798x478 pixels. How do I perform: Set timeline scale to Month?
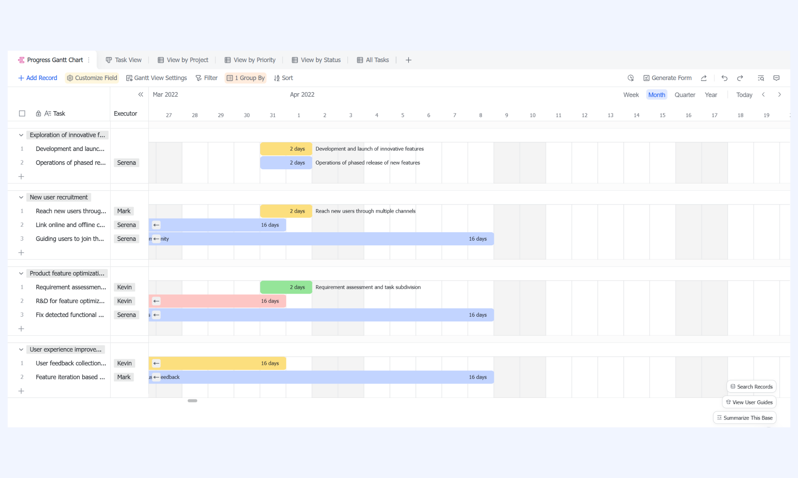click(x=656, y=95)
